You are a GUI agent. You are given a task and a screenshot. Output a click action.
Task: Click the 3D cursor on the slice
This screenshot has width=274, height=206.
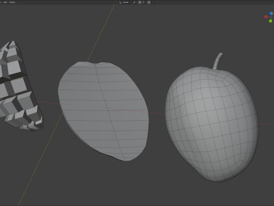tap(67, 104)
